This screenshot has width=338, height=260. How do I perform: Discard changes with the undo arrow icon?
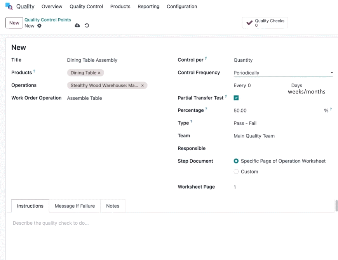pos(87,25)
